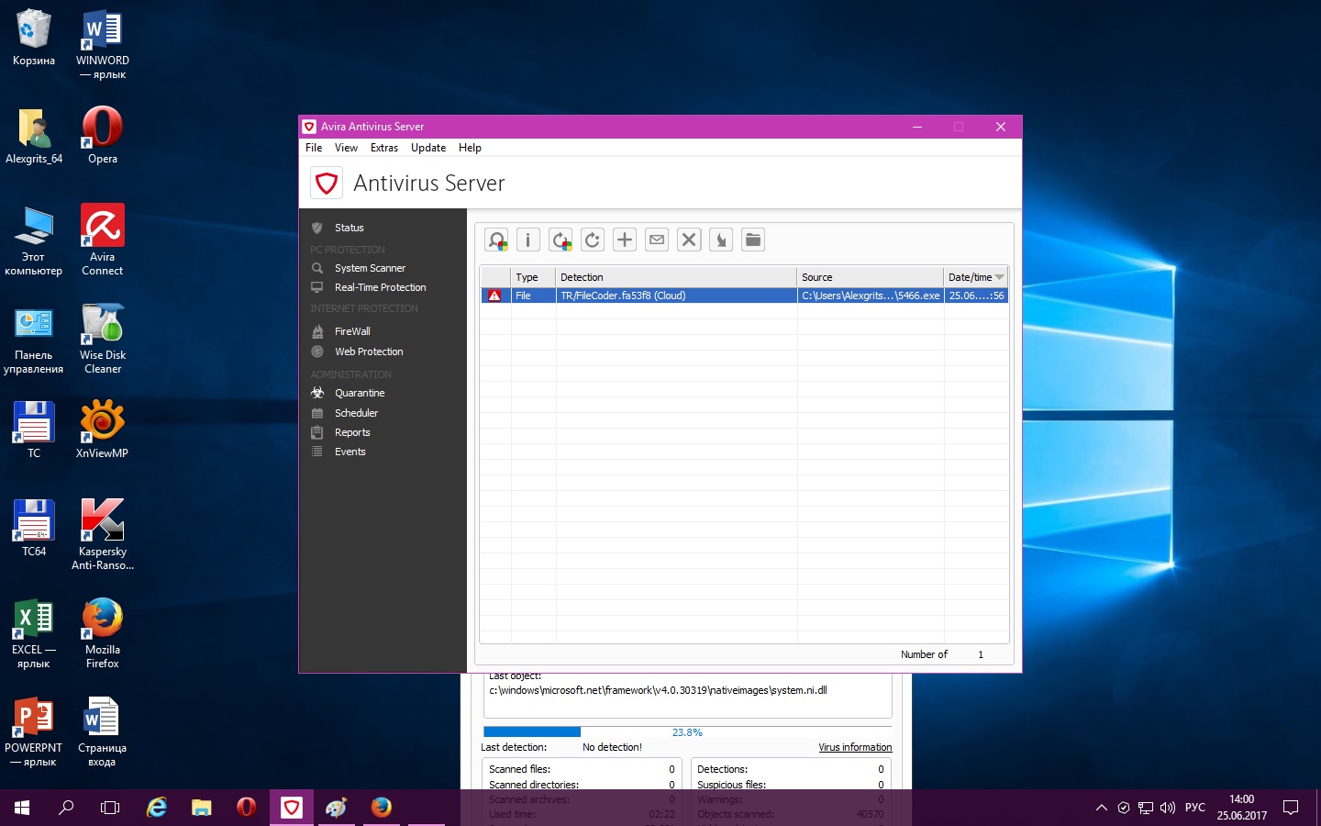Send object via the envelope icon
The image size is (1321, 826).
(657, 240)
